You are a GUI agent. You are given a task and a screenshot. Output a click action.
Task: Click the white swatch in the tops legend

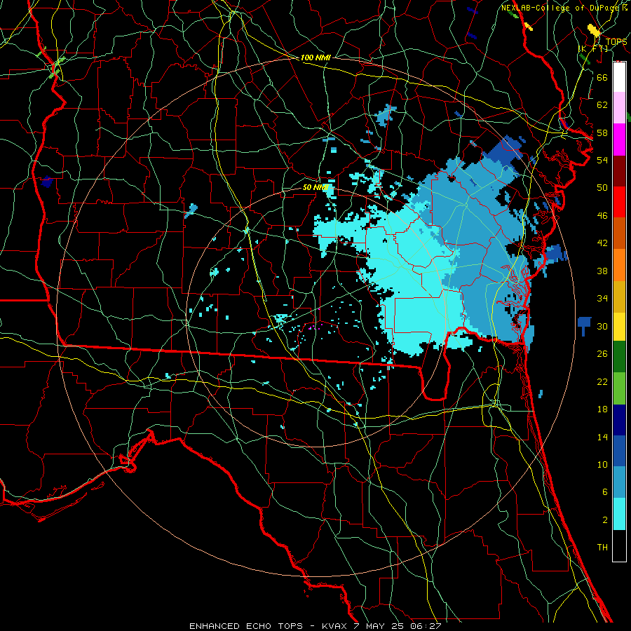pyautogui.click(x=619, y=77)
